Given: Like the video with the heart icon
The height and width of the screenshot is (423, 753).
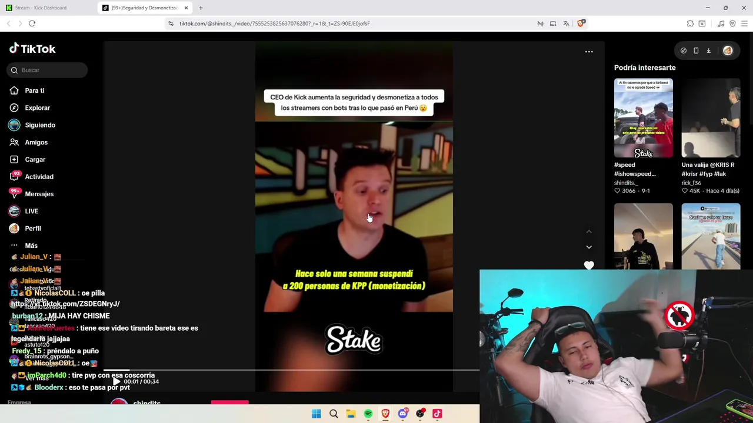Looking at the screenshot, I should coord(589,265).
